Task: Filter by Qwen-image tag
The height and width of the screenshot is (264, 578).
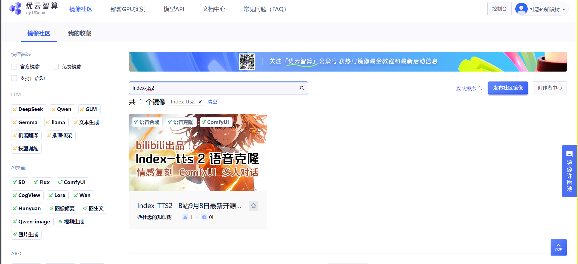Action: click(32, 222)
